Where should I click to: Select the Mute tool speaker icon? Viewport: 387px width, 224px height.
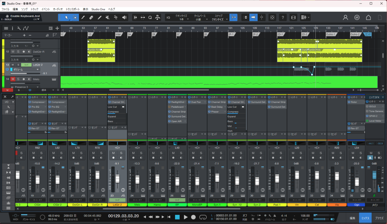[108, 17]
